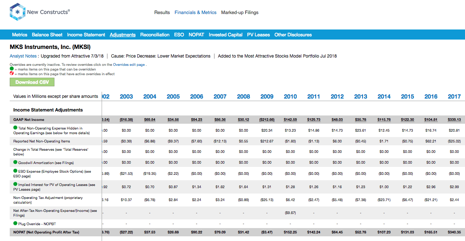Click the Reported Net Non-Operating Items label

[x=42, y=141]
